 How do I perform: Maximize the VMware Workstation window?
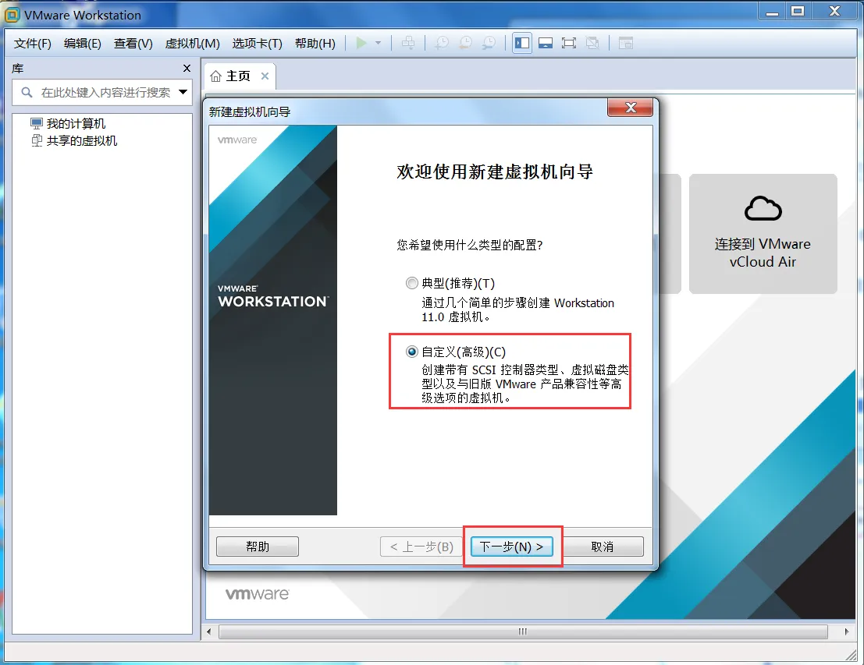tap(798, 11)
